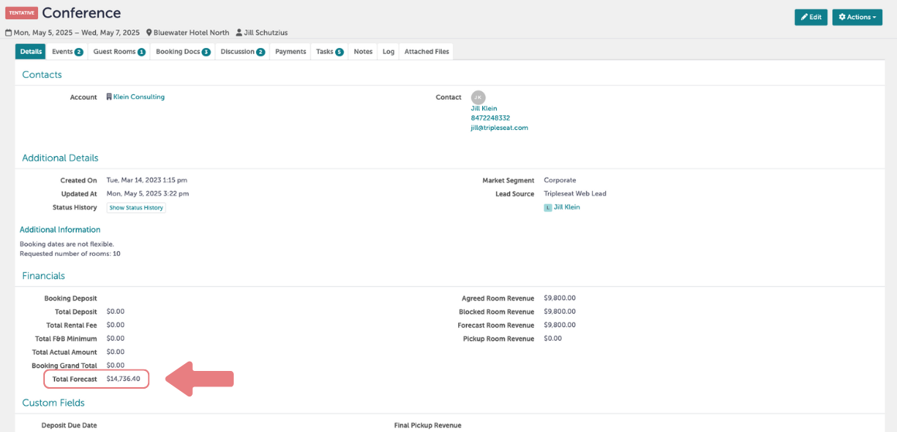Image resolution: width=897 pixels, height=432 pixels.
Task: Click phone number 8472248332
Action: (490, 118)
